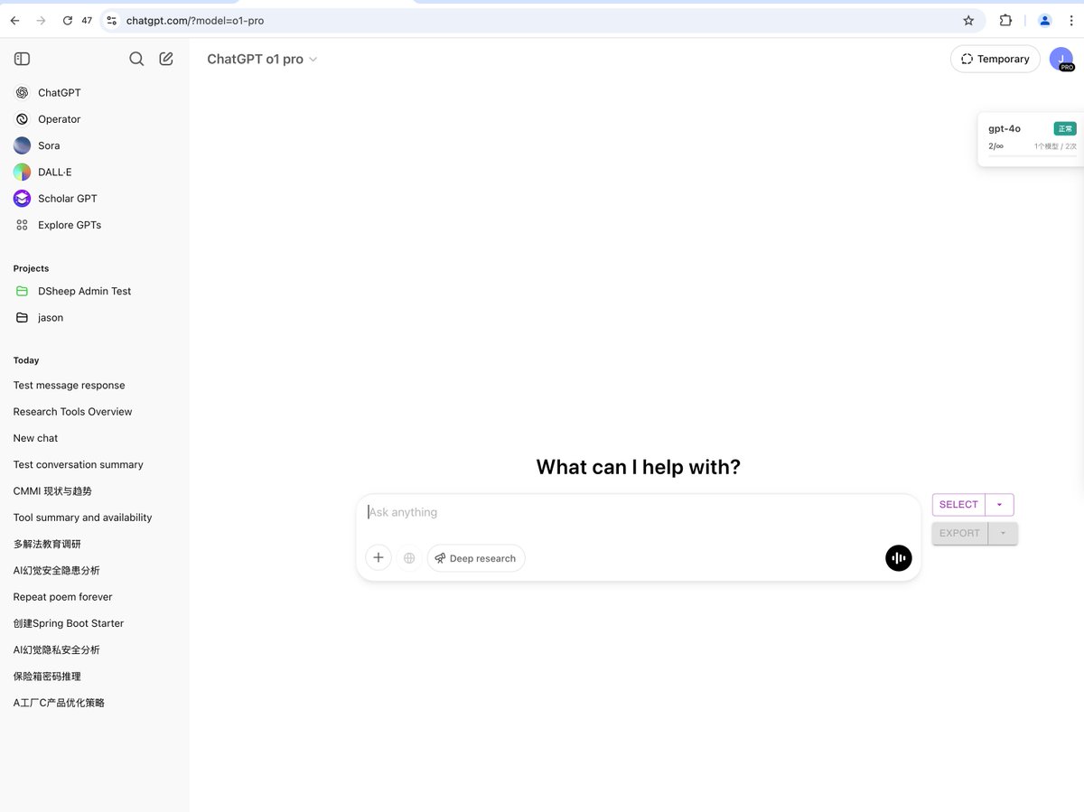This screenshot has height=812, width=1084.
Task: Click the Explore GPTs grid icon
Action: coord(22,225)
